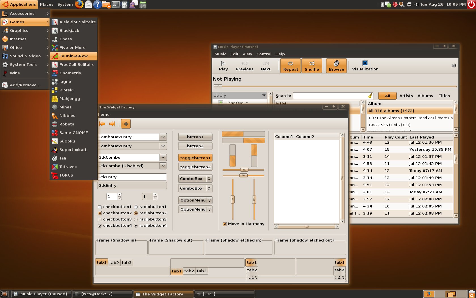
Task: Open the calculator launcher in the top panel
Action: [x=143, y=4]
